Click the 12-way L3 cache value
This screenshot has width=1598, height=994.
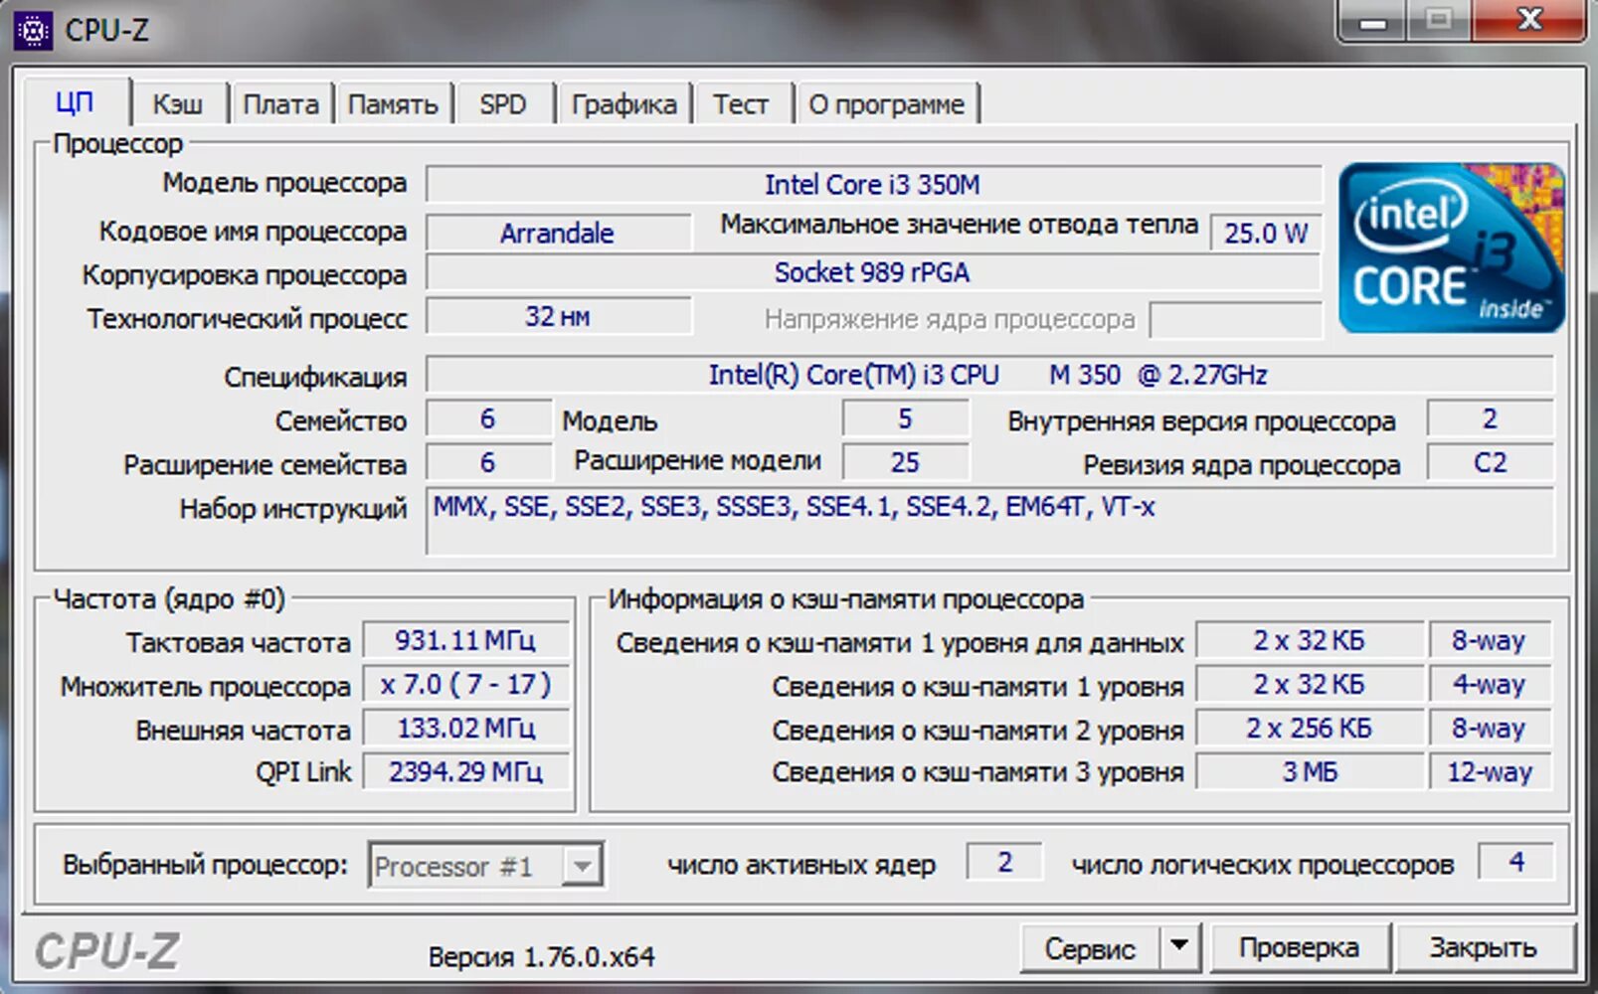coord(1489,771)
